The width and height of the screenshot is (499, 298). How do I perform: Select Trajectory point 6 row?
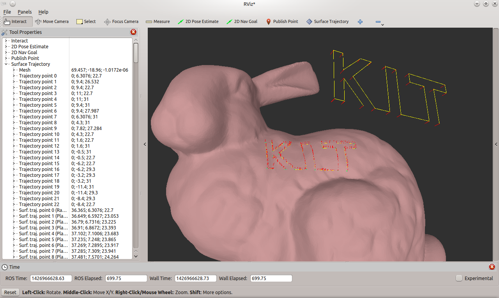click(x=67, y=111)
